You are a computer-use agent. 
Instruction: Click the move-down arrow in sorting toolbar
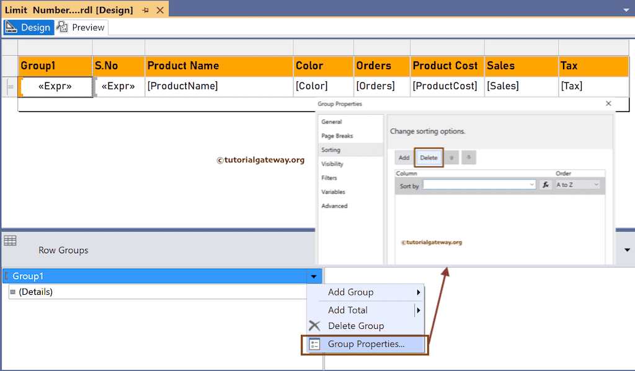click(x=469, y=157)
